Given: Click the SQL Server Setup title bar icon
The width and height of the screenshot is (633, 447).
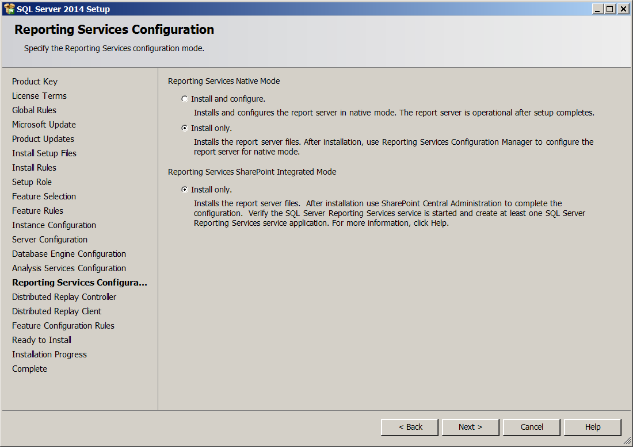Looking at the screenshot, I should coord(9,9).
